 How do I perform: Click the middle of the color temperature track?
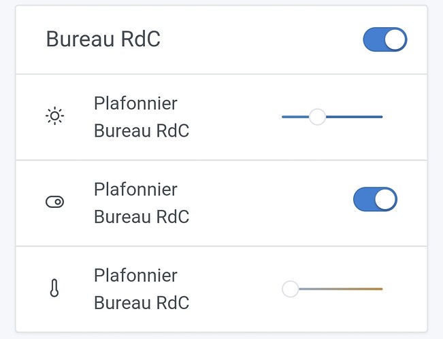pyautogui.click(x=337, y=289)
